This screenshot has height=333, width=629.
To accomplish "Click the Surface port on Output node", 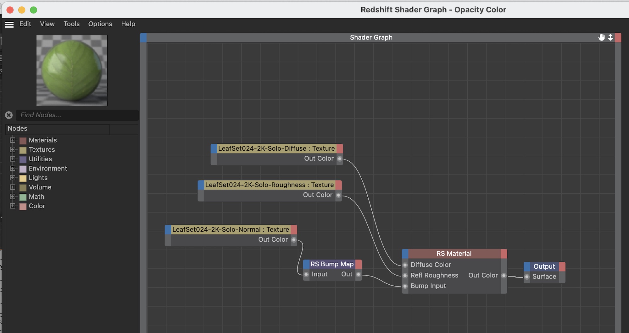I will click(527, 277).
